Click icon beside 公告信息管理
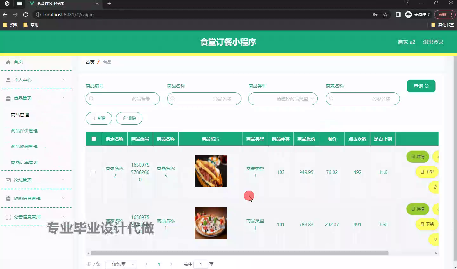Screen dimensions: 457x269 (x=8, y=217)
